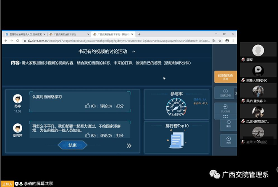Click 打分 on 覃莉萍's comment
278x187 pixels.
tap(120, 136)
